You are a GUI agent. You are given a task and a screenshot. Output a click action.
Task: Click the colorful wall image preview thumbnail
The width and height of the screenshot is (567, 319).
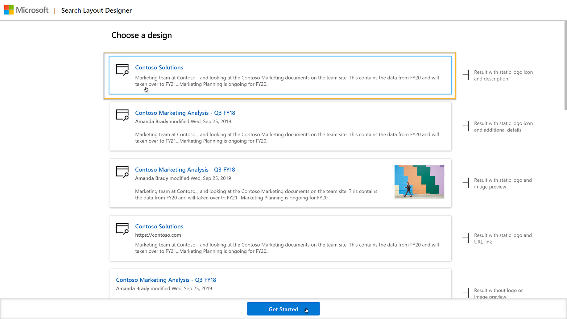pyautogui.click(x=419, y=182)
